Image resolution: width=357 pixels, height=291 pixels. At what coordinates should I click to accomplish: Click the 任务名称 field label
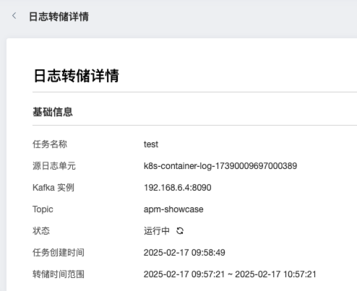50,144
